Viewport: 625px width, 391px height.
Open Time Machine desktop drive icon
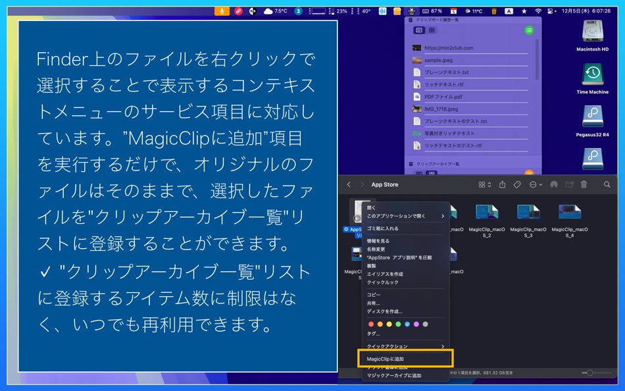point(592,78)
